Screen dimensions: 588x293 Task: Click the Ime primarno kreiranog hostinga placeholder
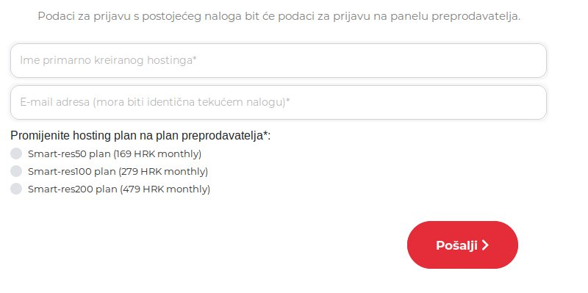tap(108, 60)
